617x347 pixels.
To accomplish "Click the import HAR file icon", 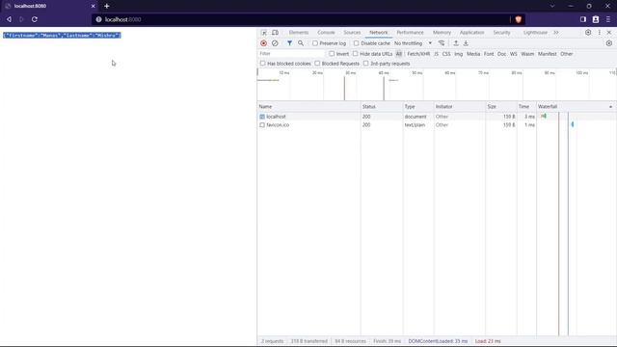I will (456, 43).
